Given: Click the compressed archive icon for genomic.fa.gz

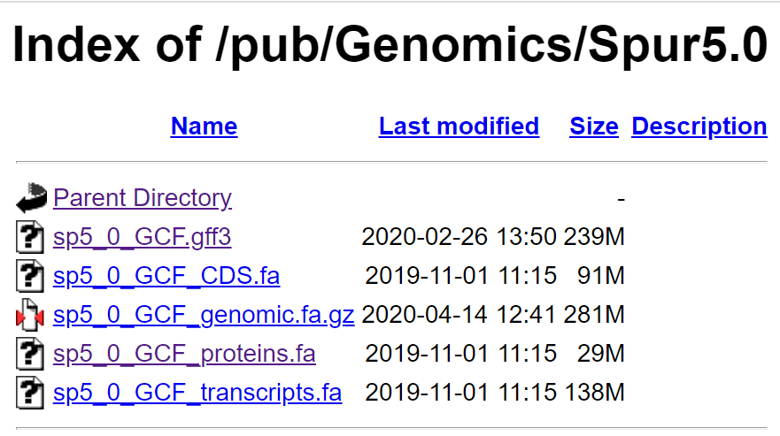Looking at the screenshot, I should (30, 315).
